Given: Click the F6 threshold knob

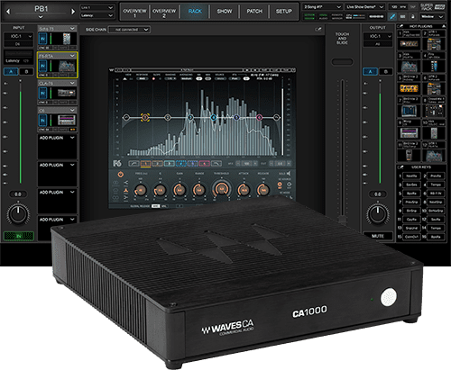Looking at the screenshot, I should [222, 189].
